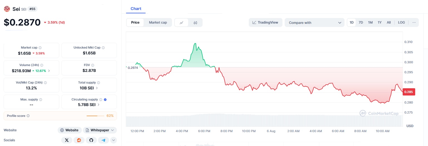Click the 0.2974 opening price marker
The height and width of the screenshot is (146, 428).
pyautogui.click(x=132, y=68)
